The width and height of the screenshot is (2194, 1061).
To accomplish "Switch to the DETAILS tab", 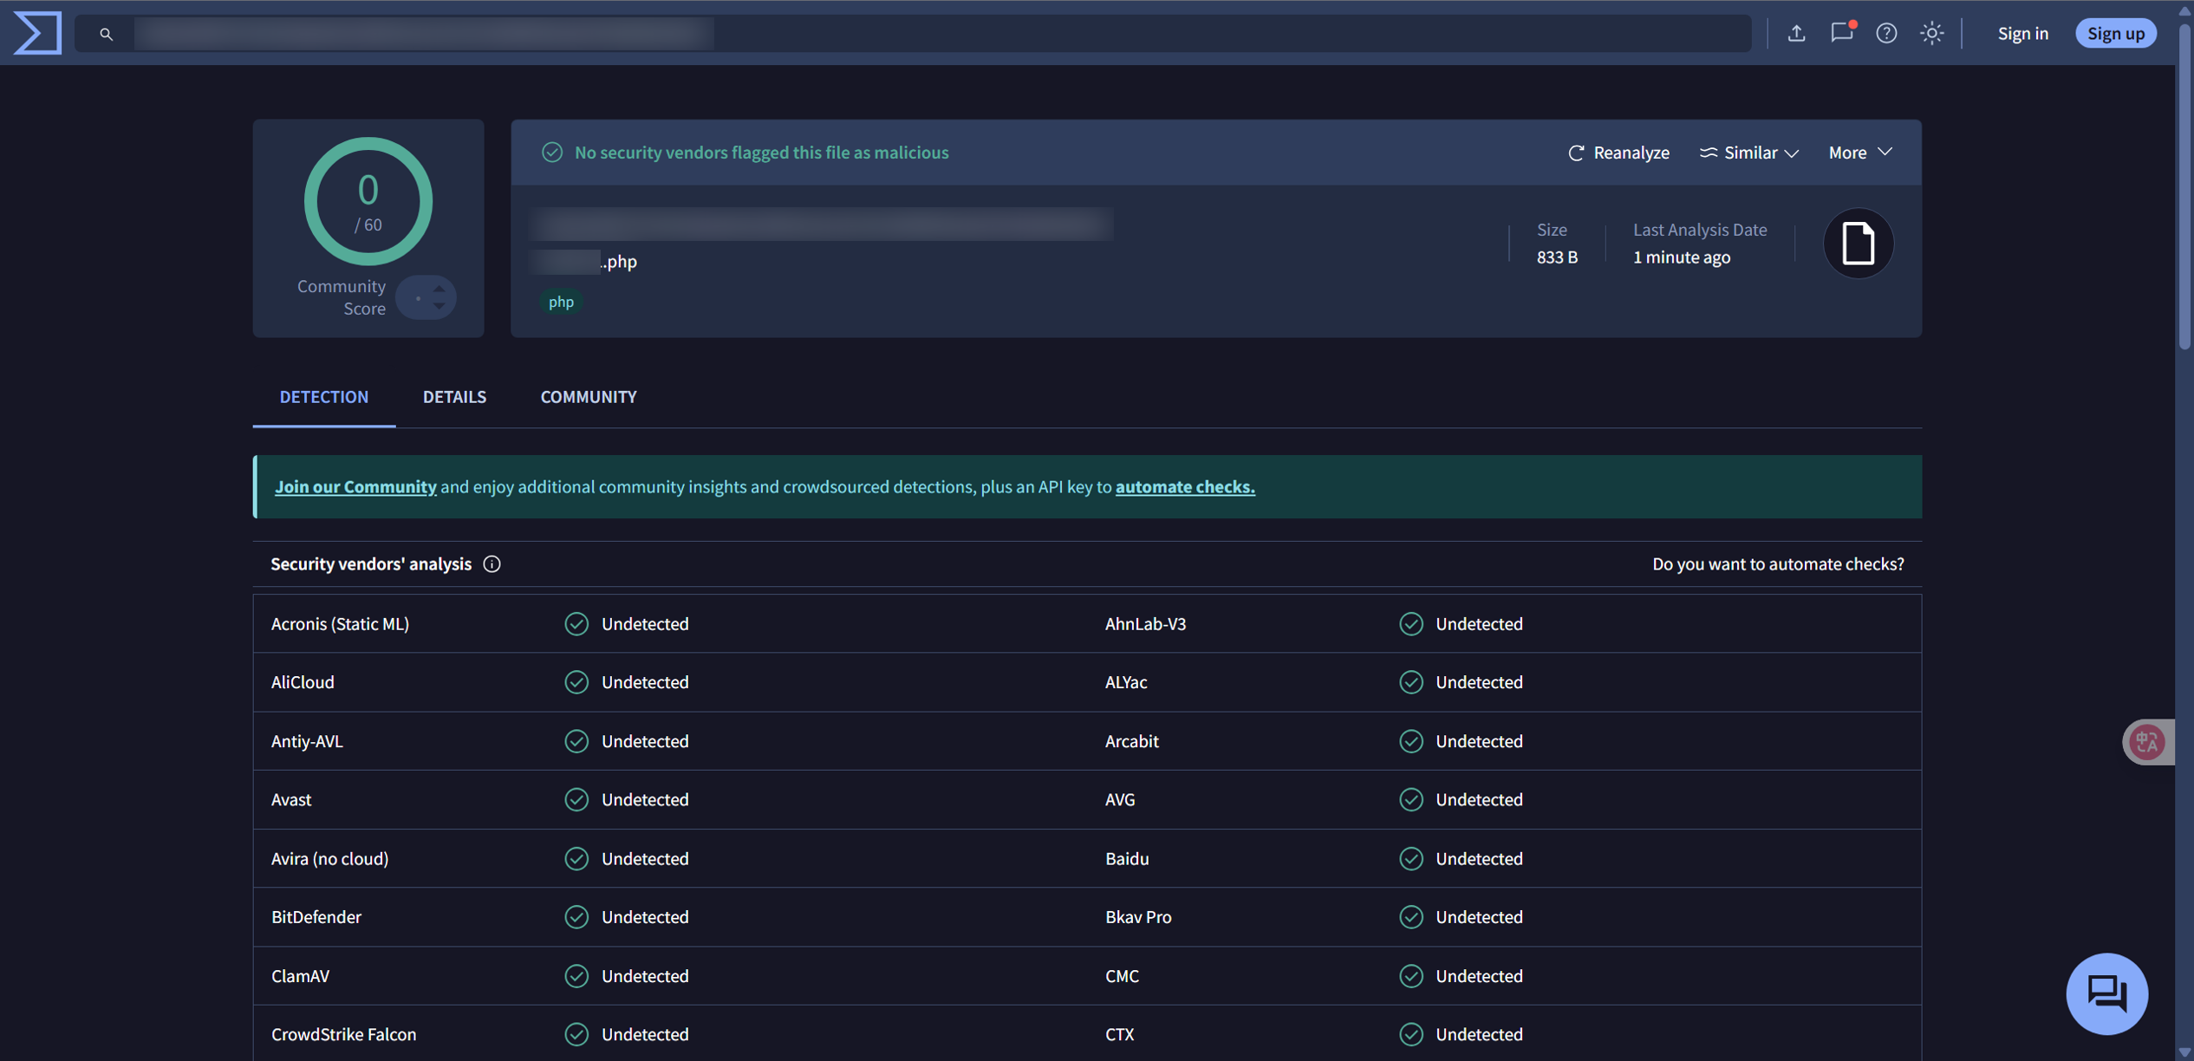I will pyautogui.click(x=454, y=397).
